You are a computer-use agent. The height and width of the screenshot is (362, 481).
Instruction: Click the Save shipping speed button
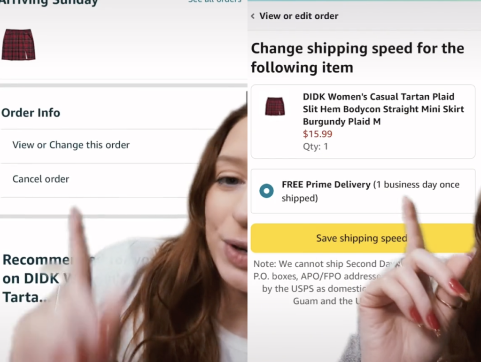[363, 238]
